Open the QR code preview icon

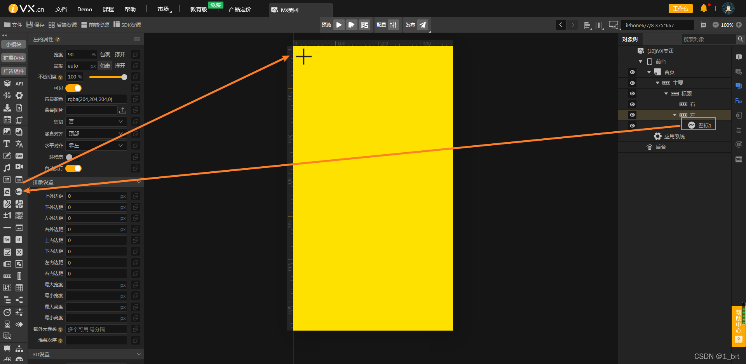364,25
